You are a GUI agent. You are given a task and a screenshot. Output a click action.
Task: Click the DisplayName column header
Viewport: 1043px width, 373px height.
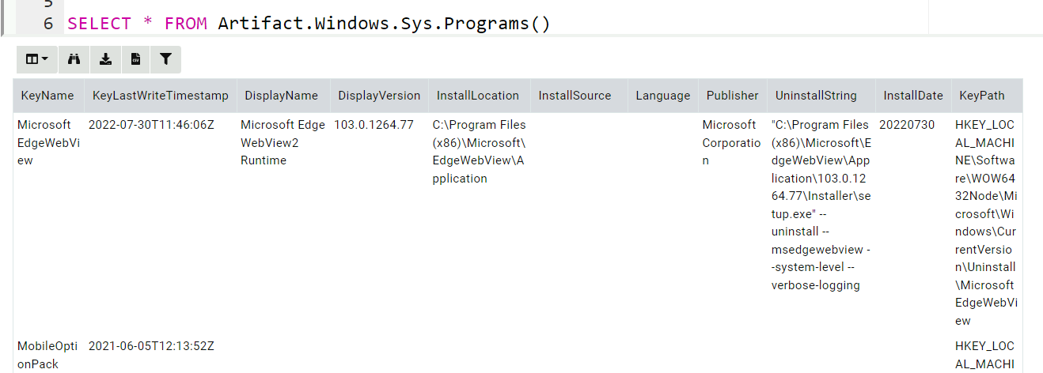coord(281,96)
